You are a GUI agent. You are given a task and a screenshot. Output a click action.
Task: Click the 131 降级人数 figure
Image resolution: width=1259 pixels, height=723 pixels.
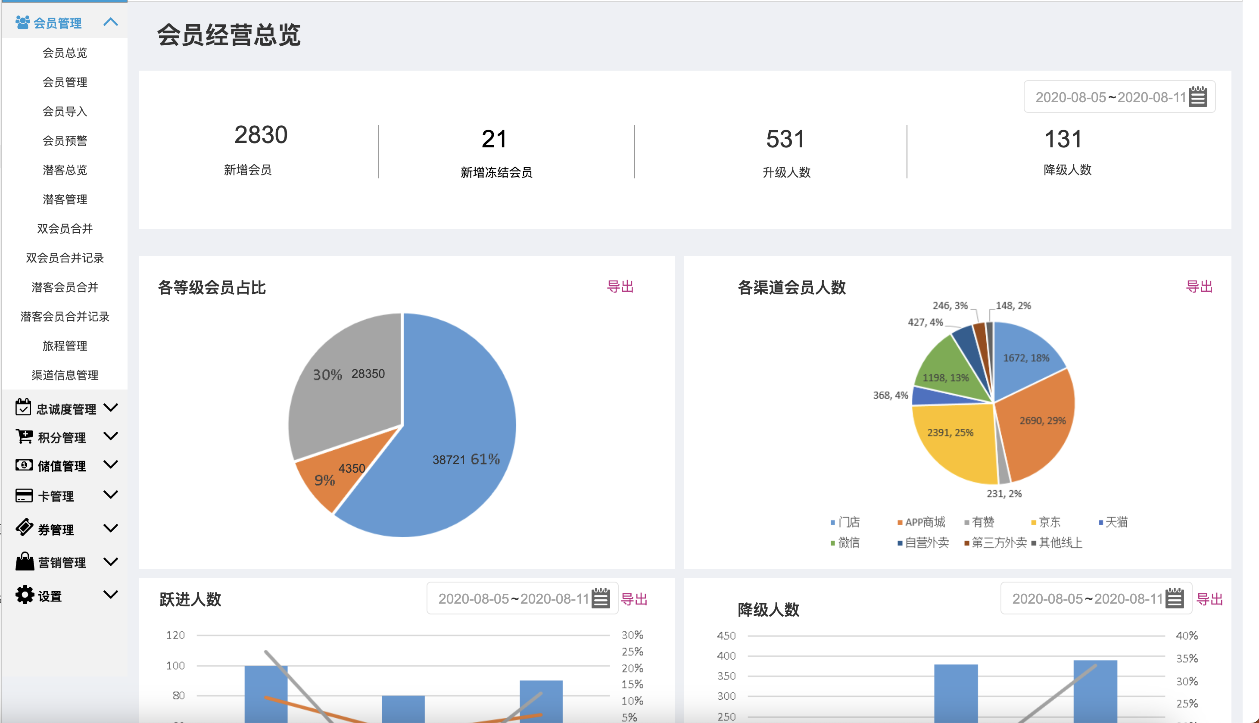pyautogui.click(x=1063, y=139)
